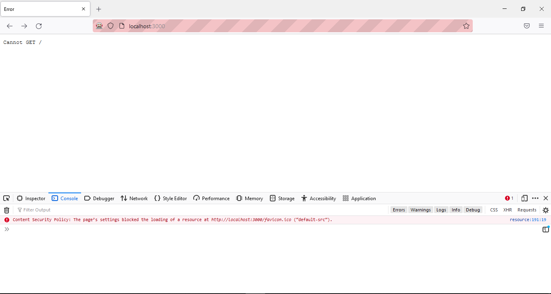Toggle the Errors filter in console
Image resolution: width=551 pixels, height=294 pixels.
399,210
